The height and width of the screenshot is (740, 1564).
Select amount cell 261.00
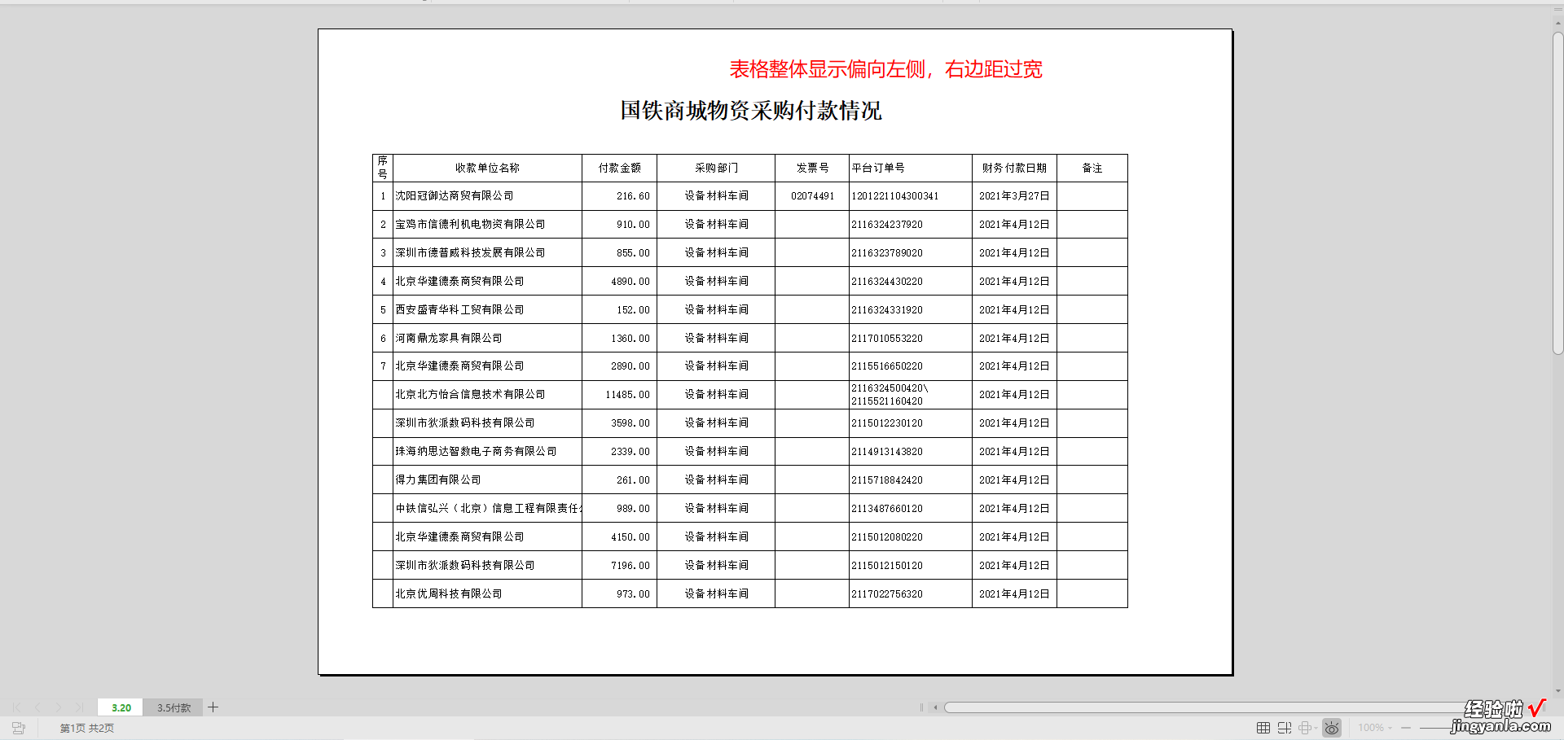tap(619, 480)
